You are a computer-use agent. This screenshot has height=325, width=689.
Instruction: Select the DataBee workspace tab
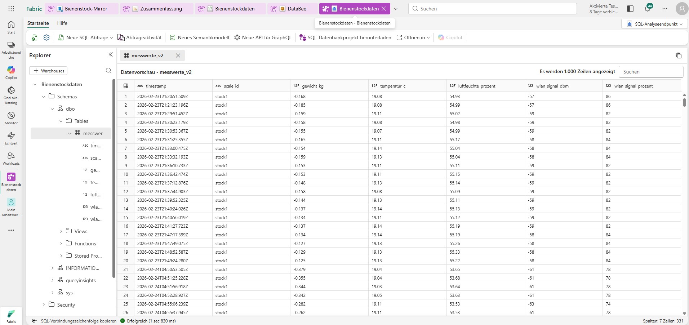tap(296, 8)
